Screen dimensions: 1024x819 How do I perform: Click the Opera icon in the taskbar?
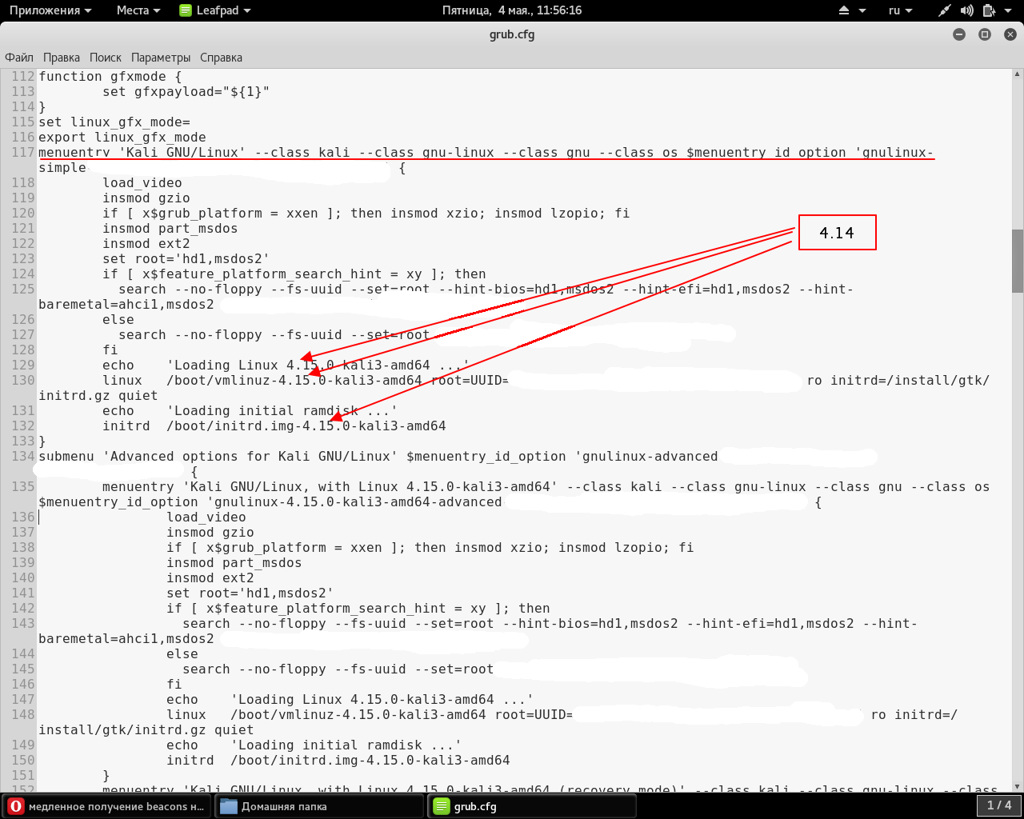pos(15,806)
